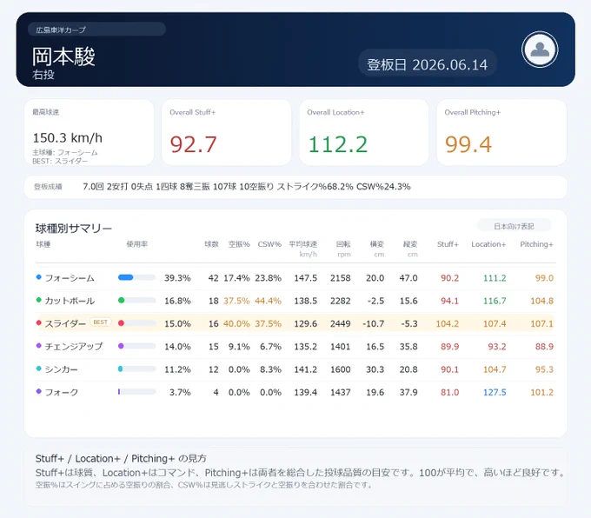Click the teal dot beside シンカー
Viewport: 591px width, 518px height.
tap(38, 369)
